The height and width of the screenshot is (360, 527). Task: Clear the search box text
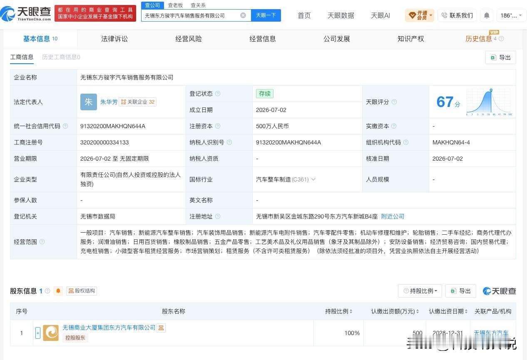point(243,15)
